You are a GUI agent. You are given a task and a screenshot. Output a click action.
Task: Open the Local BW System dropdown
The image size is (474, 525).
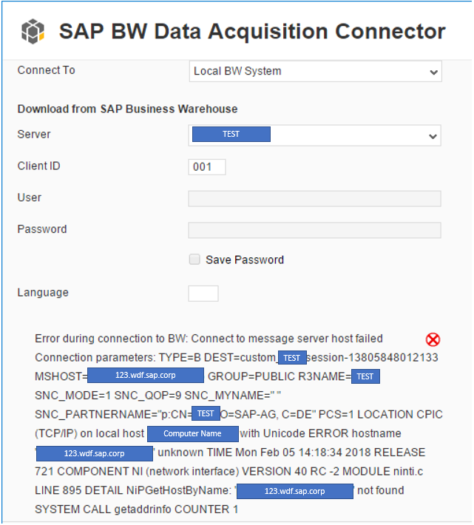pos(315,71)
